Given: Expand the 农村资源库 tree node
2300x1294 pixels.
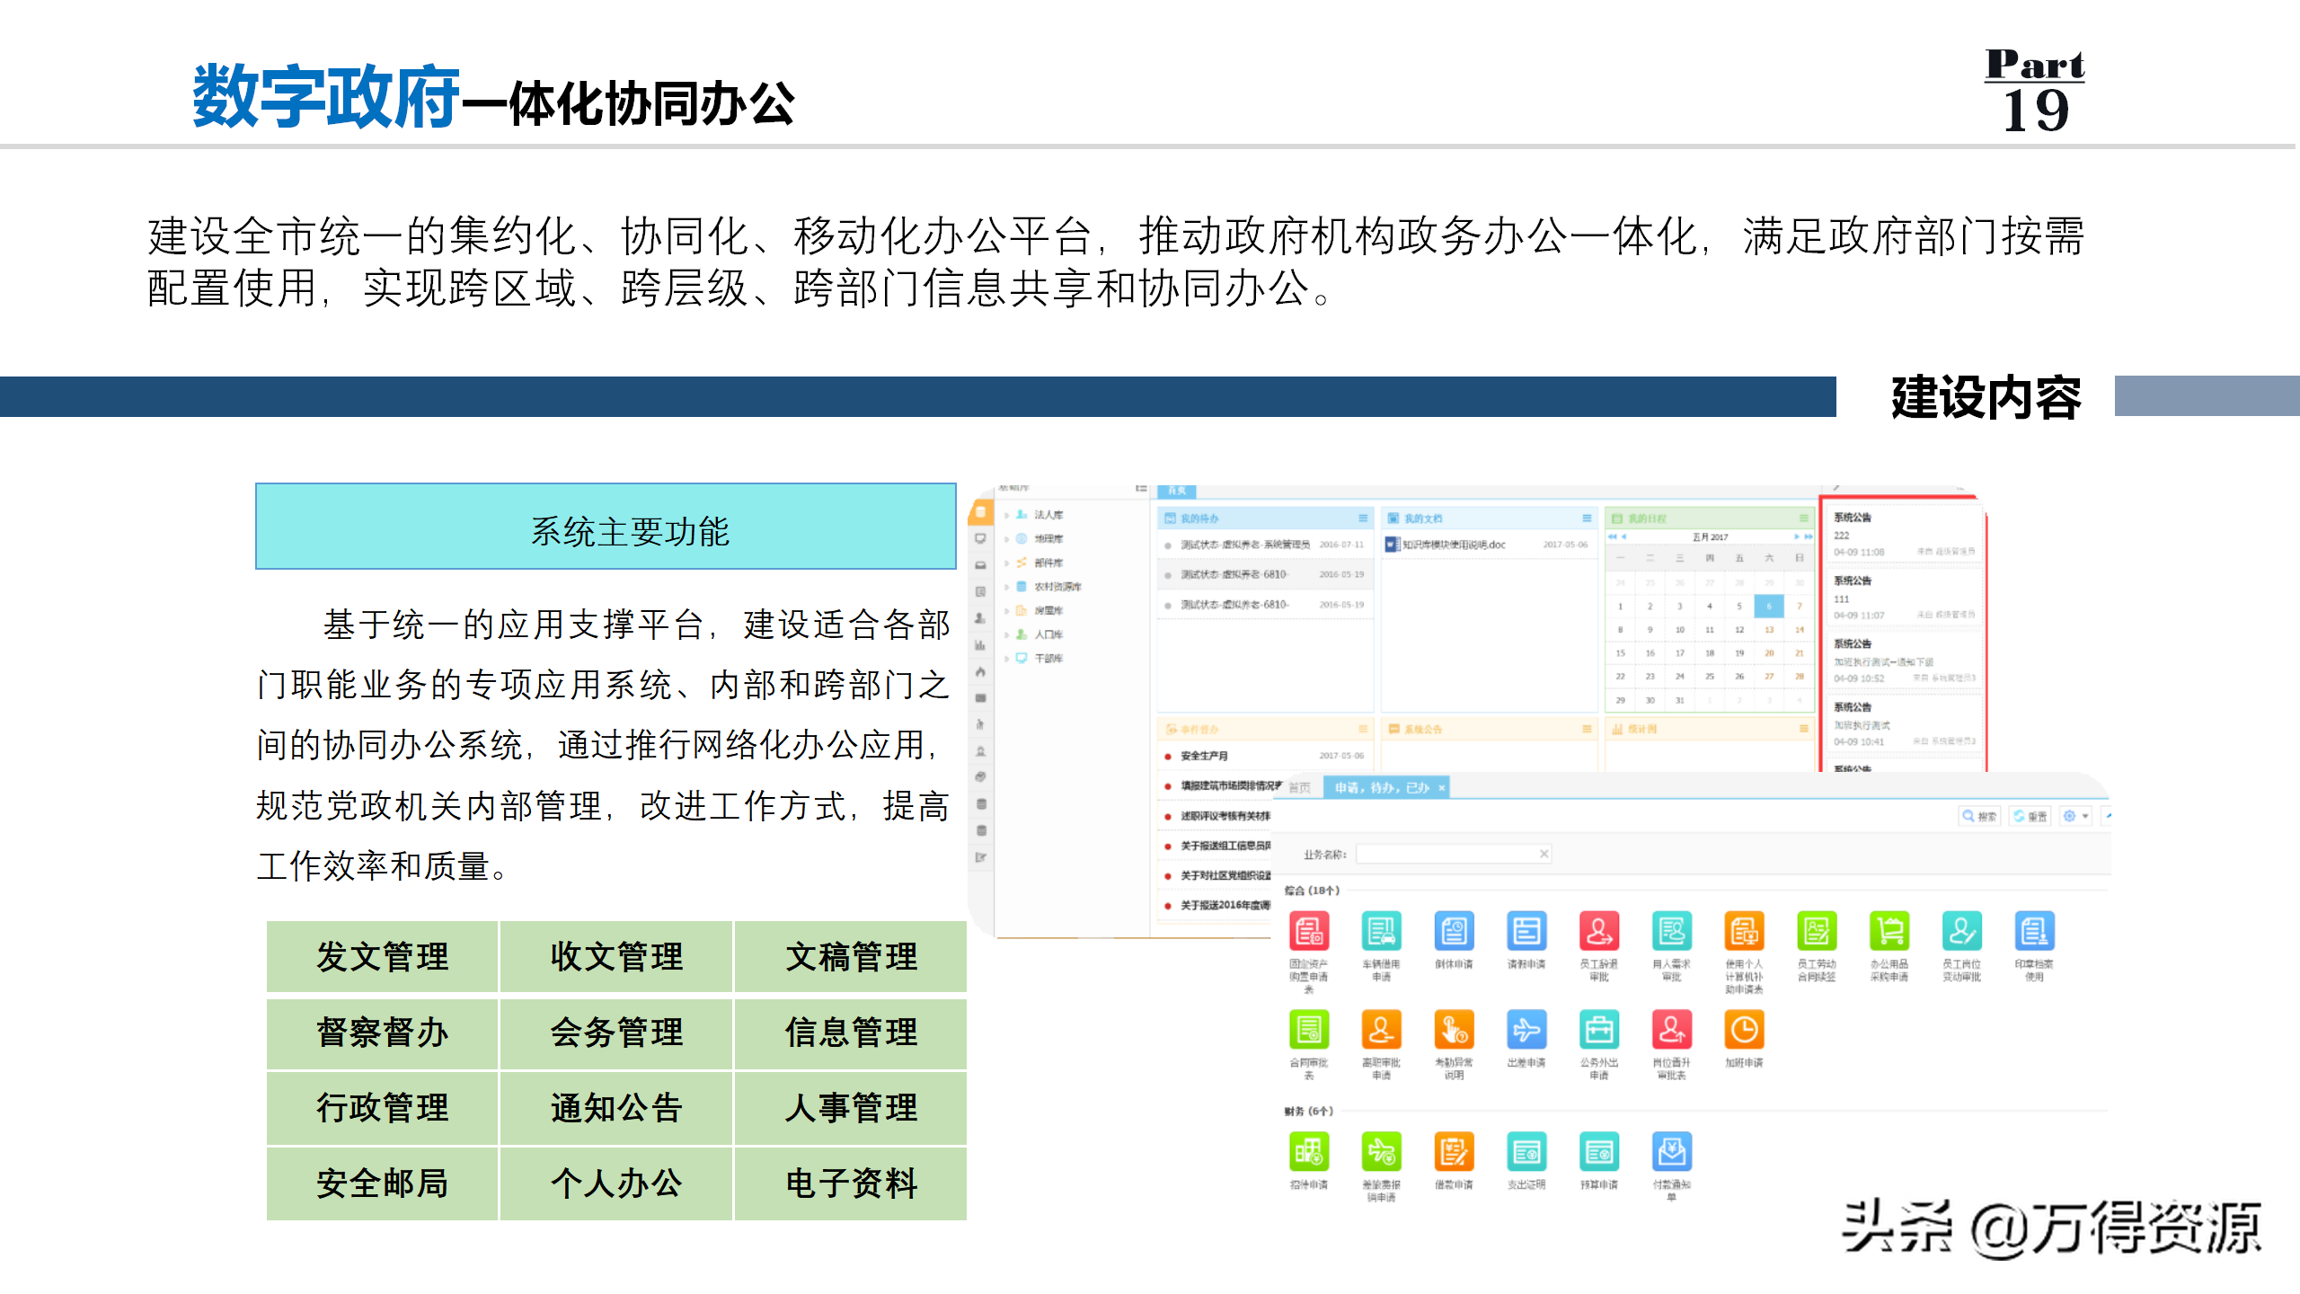Looking at the screenshot, I should pos(1007,587).
